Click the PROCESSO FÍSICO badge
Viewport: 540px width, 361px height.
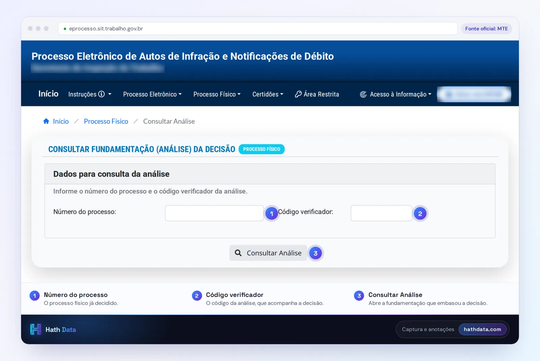click(262, 149)
